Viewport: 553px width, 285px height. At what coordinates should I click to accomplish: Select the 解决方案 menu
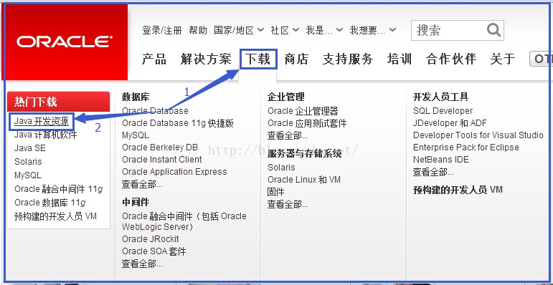point(206,59)
